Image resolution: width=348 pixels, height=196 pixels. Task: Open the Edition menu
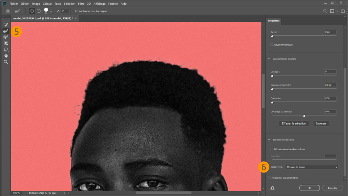click(25, 4)
